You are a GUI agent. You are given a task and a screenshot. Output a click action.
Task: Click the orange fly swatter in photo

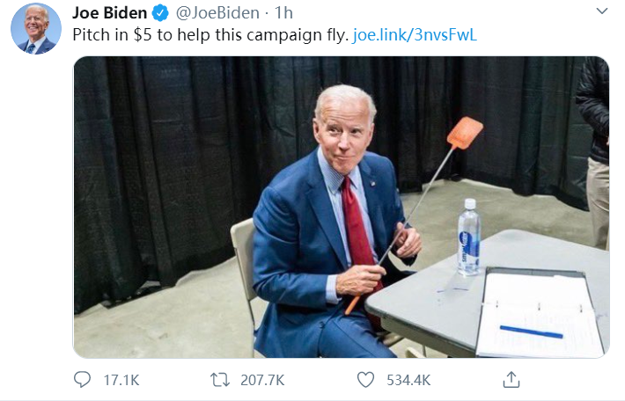tap(464, 135)
